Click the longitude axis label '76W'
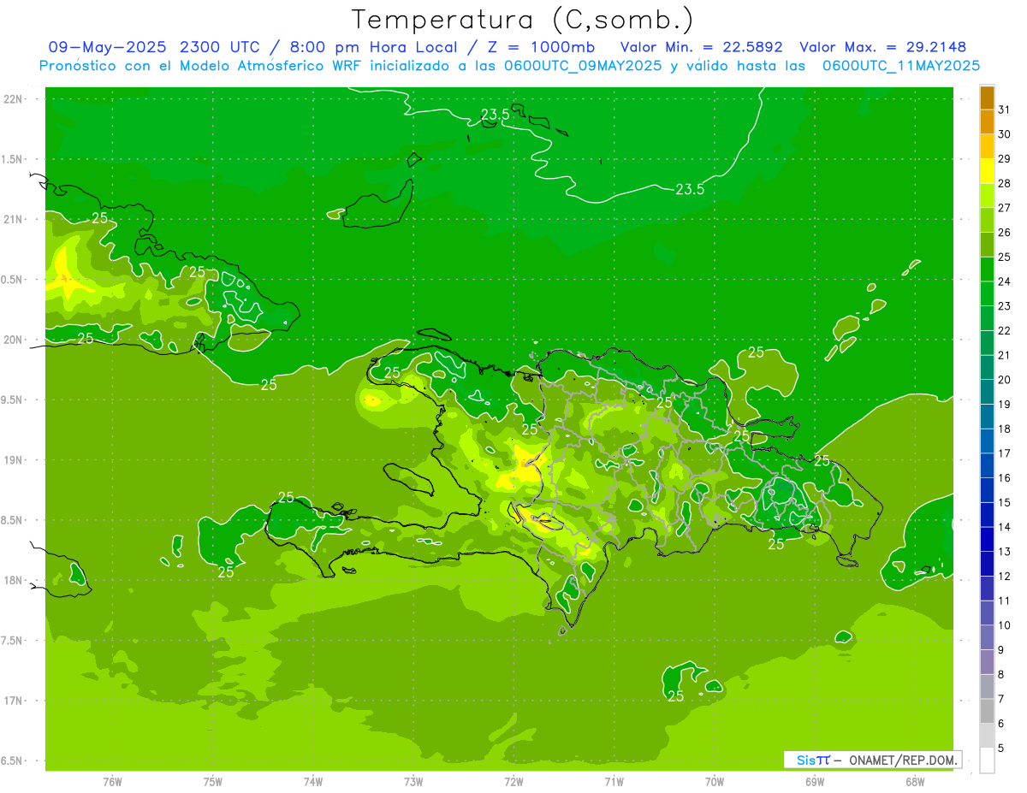The image size is (1027, 793). click(112, 782)
